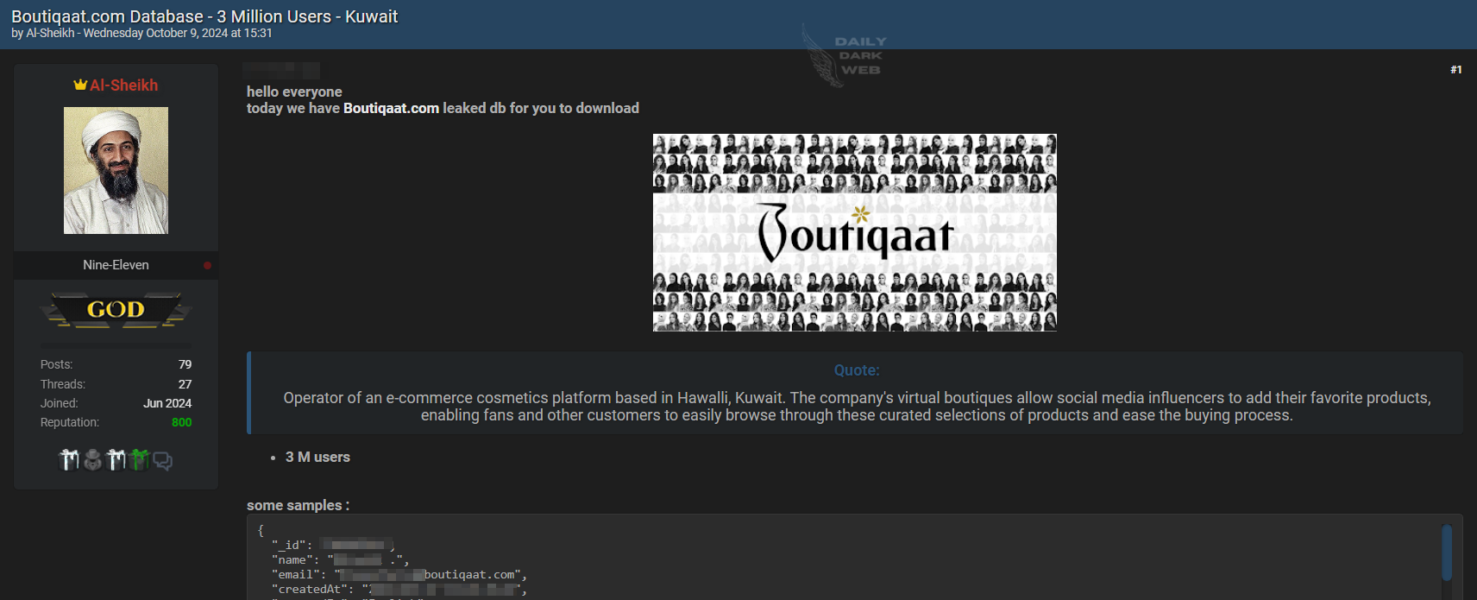The image size is (1477, 600).
Task: Click the spy-in-hat award badge
Action: [93, 460]
